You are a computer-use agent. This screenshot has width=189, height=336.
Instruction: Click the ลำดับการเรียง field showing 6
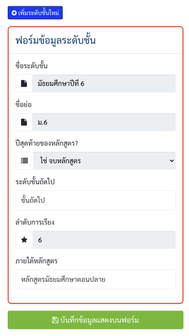(104, 240)
